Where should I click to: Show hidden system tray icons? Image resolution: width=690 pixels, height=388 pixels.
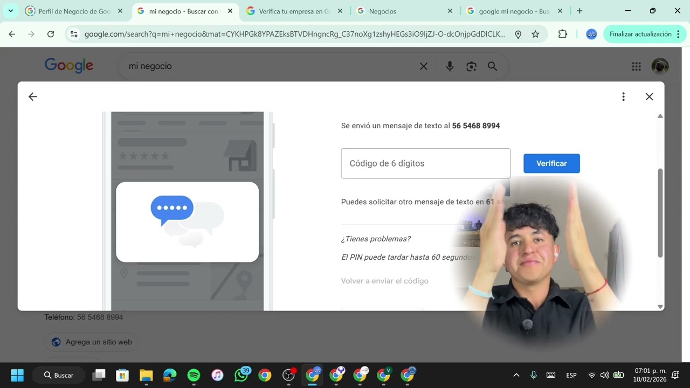pos(516,375)
